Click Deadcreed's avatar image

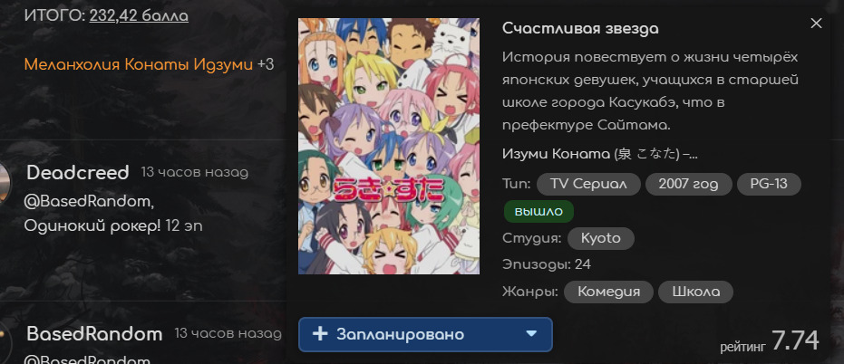[x=5, y=182]
